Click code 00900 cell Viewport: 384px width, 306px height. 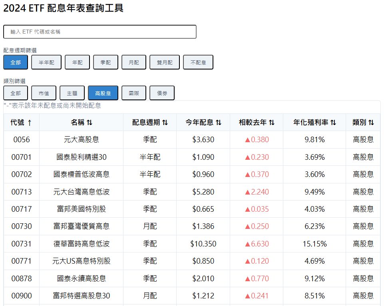click(22, 296)
